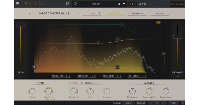Toggle the Bypass button
Image resolution: width=199 pixels, height=105 pixels.
click(x=141, y=103)
